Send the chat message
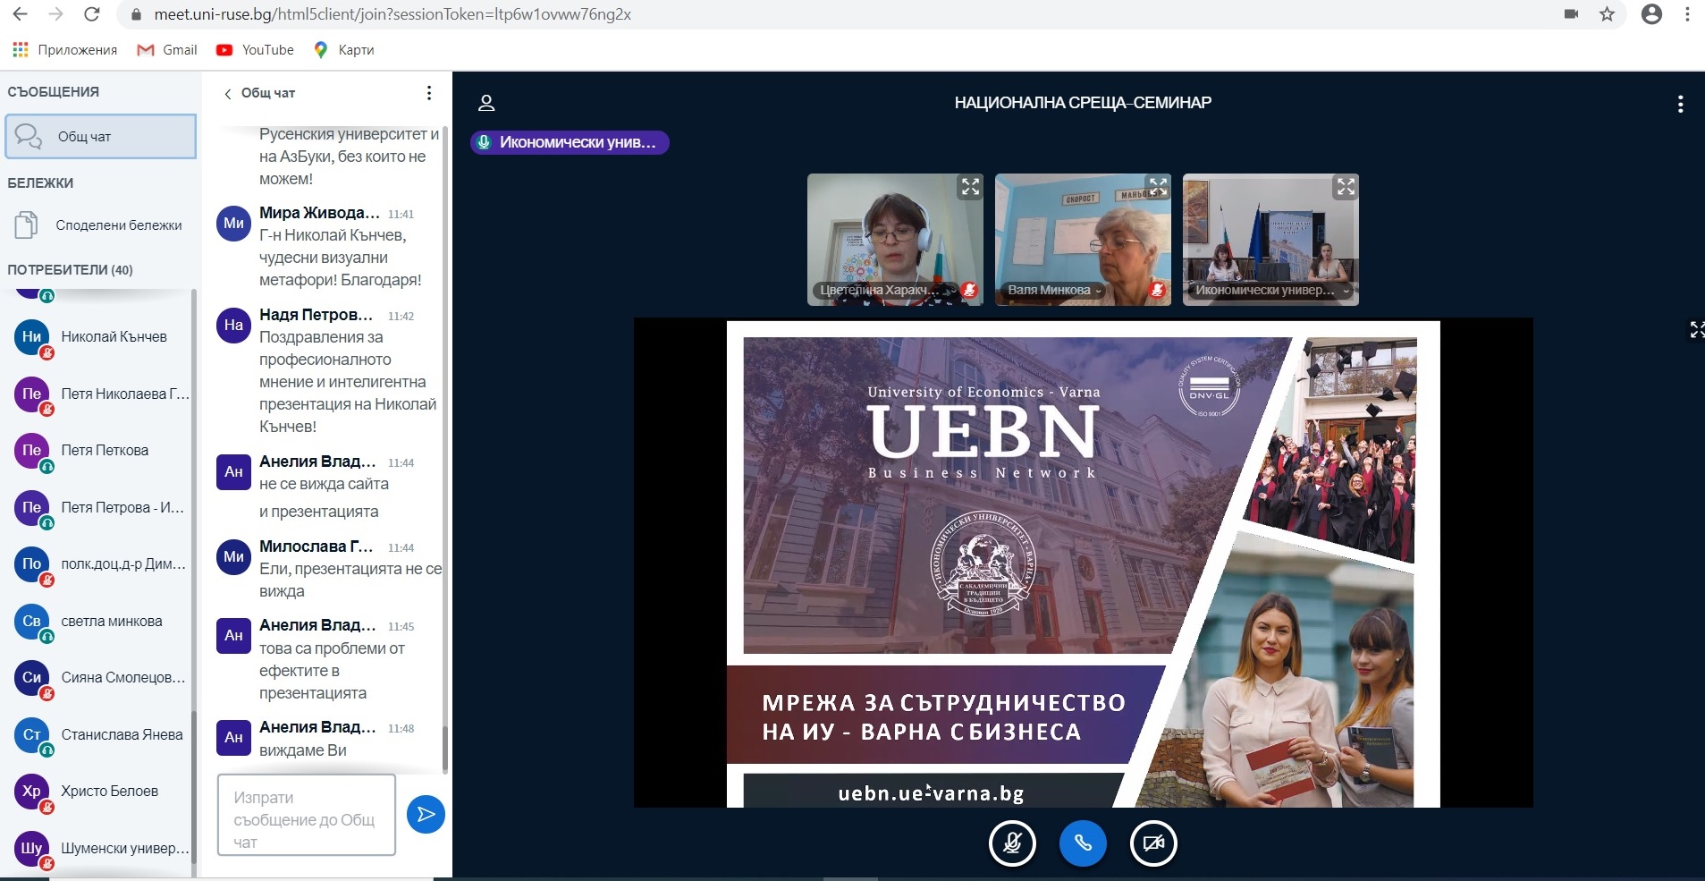1705x881 pixels. coord(426,814)
